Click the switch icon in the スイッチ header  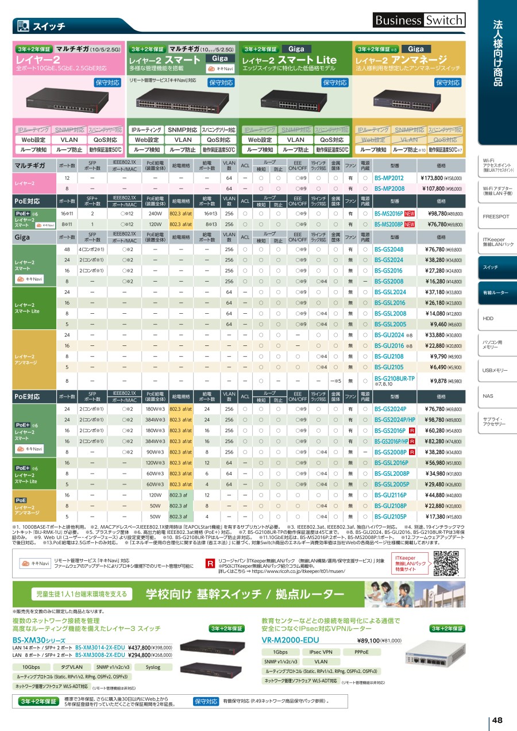[x=22, y=25]
